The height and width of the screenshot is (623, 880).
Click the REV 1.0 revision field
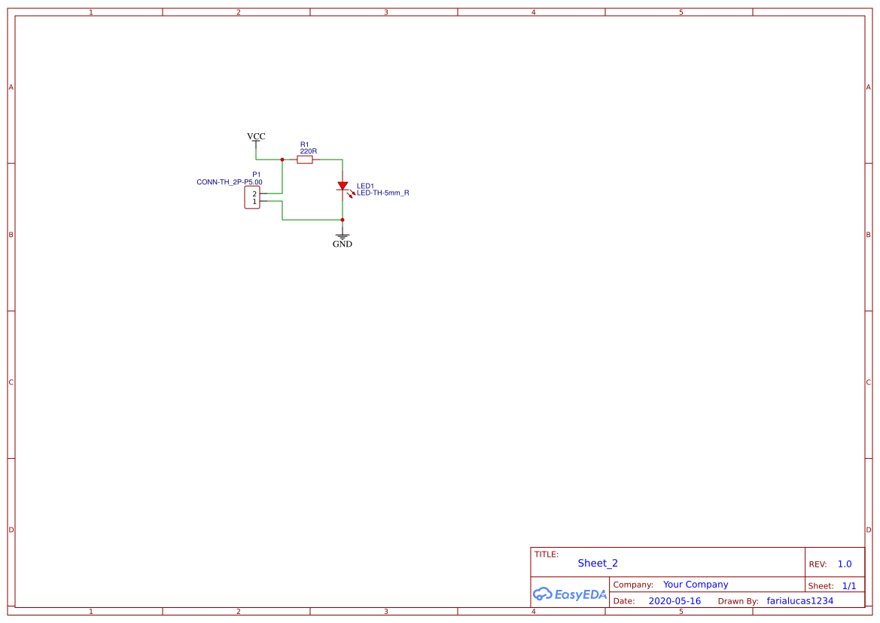pos(844,564)
